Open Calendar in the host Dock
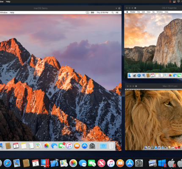Image resolution: width=182 pixels, height=169 pixels. tap(36, 163)
